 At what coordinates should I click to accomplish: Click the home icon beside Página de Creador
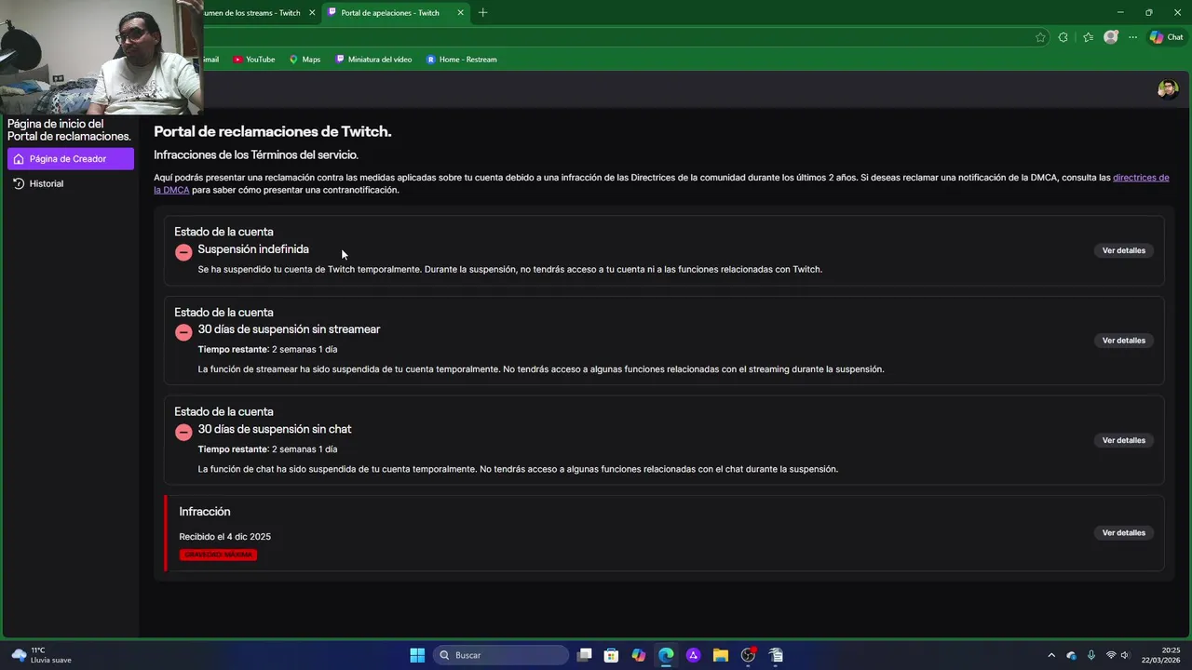click(x=19, y=159)
